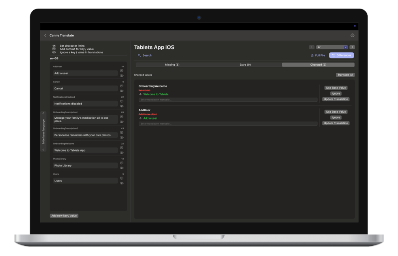This screenshot has width=398, height=256.
Task: Switch to Full File view
Action: click(318, 55)
